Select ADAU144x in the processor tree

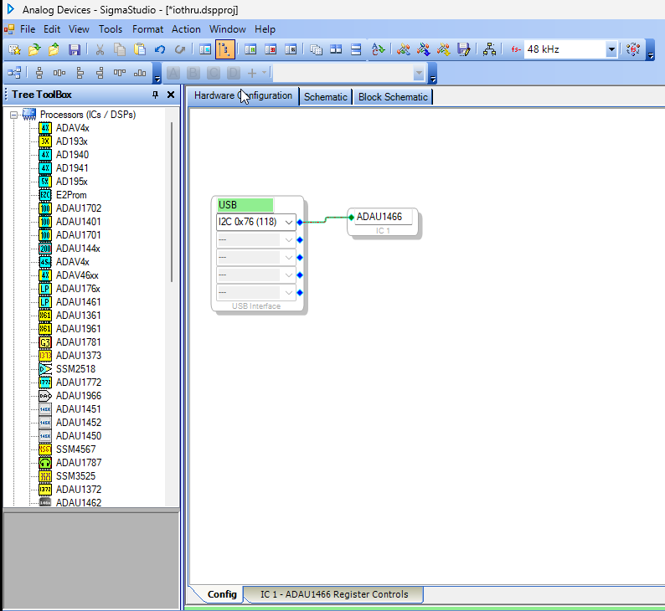coord(78,249)
